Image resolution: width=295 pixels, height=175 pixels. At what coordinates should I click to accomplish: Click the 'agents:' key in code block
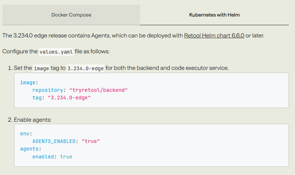point(31,149)
